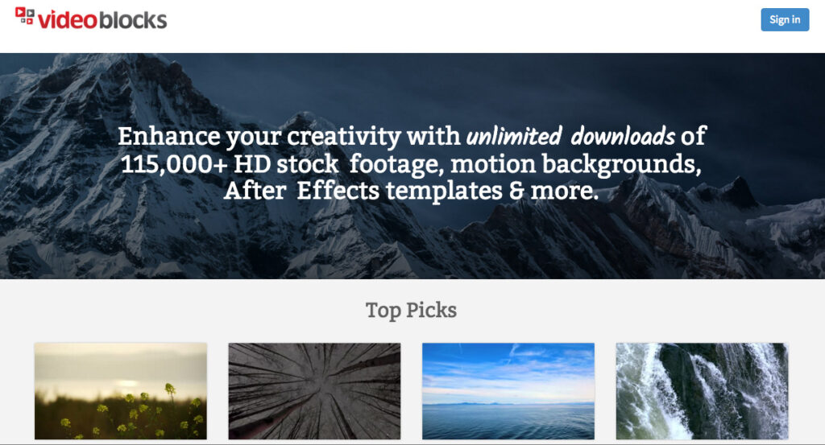Screen dimensions: 825x445
Task: Open the yellow flowers video thumbnail
Action: tap(121, 391)
